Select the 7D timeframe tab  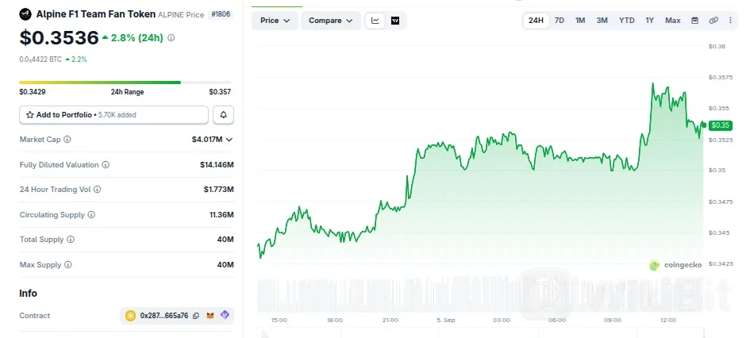point(559,21)
